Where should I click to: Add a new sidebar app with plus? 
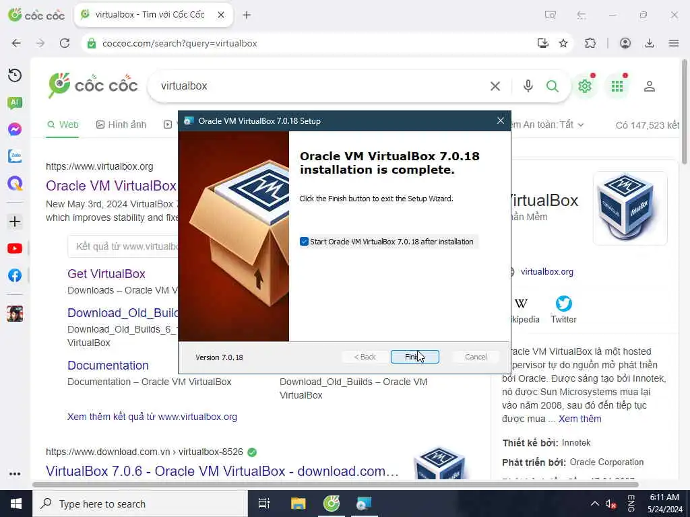point(15,221)
